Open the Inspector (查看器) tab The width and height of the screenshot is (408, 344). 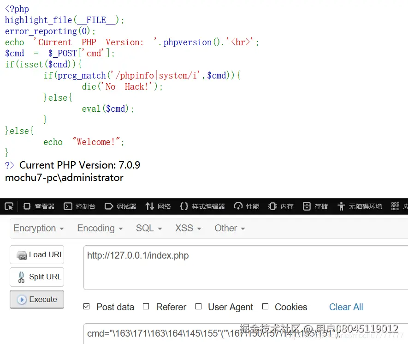pyautogui.click(x=39, y=206)
